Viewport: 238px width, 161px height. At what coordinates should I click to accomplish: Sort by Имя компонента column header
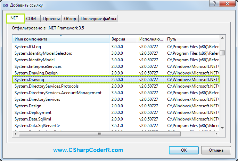(61, 39)
